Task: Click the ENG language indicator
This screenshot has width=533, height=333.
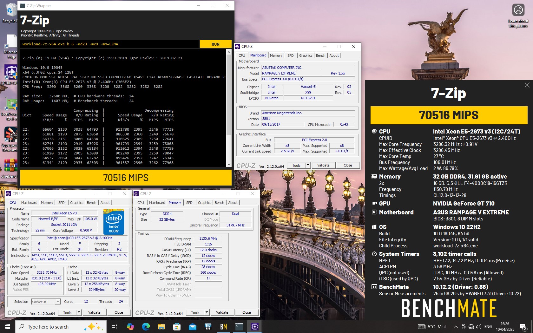Action: click(x=488, y=327)
